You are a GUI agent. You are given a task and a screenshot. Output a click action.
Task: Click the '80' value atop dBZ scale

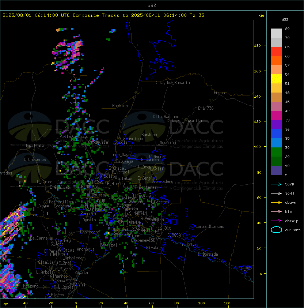287,29
